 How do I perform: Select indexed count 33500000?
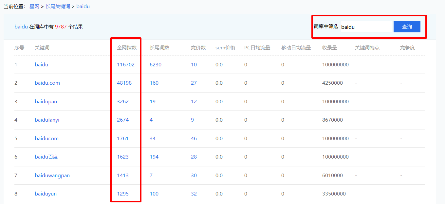334,194
